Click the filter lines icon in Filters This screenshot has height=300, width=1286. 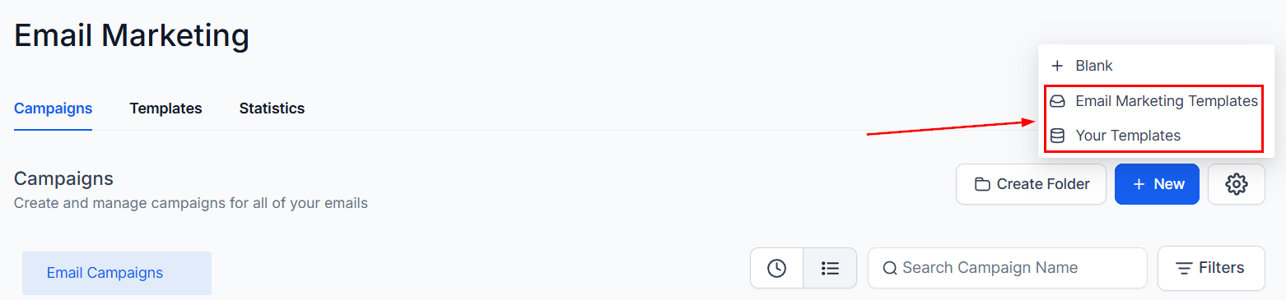pyautogui.click(x=1184, y=268)
